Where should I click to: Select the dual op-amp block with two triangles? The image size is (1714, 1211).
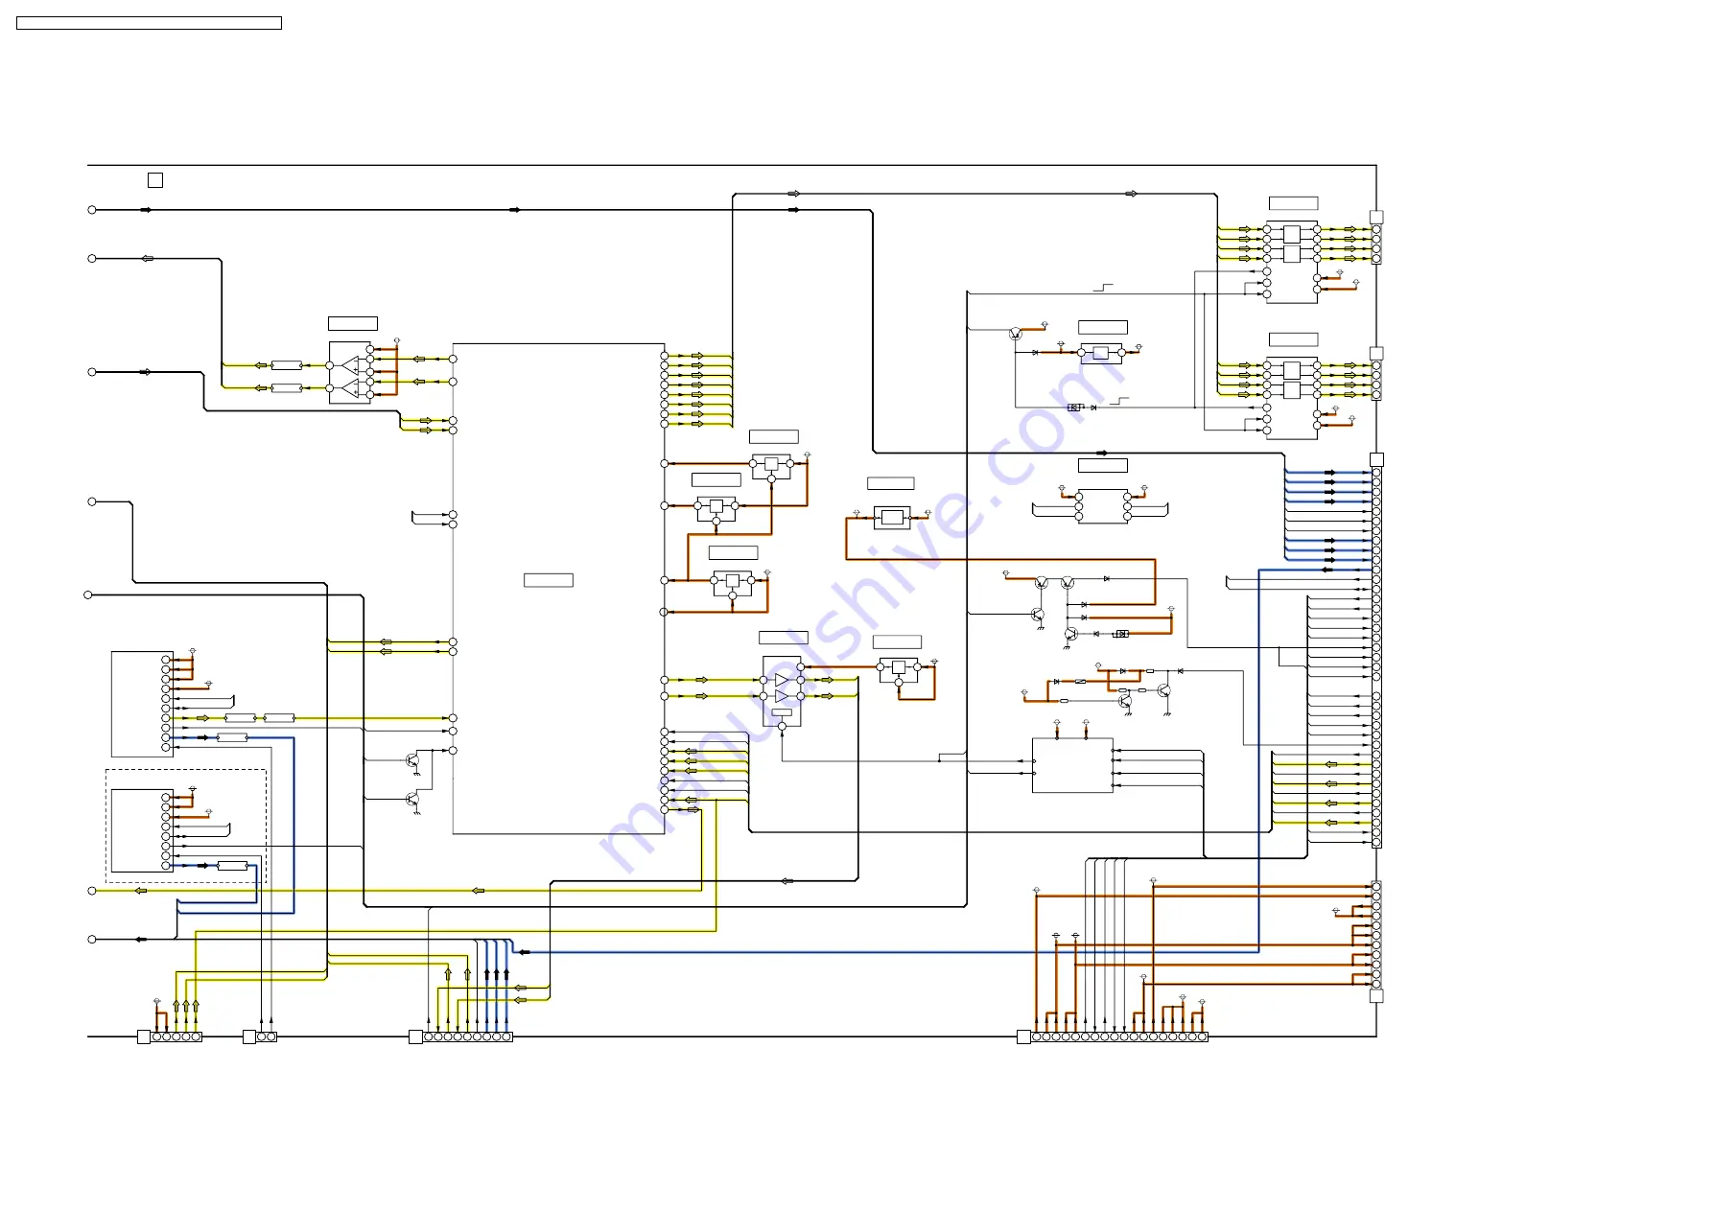pos(350,373)
